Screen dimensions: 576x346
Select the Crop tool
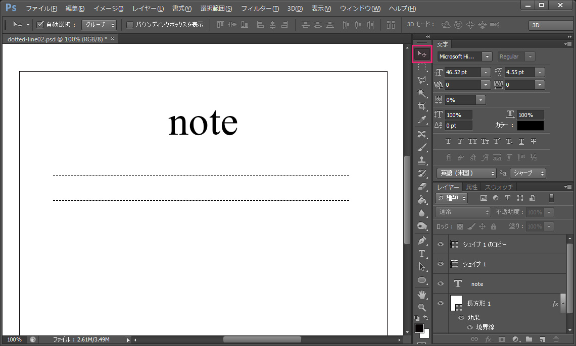point(422,106)
